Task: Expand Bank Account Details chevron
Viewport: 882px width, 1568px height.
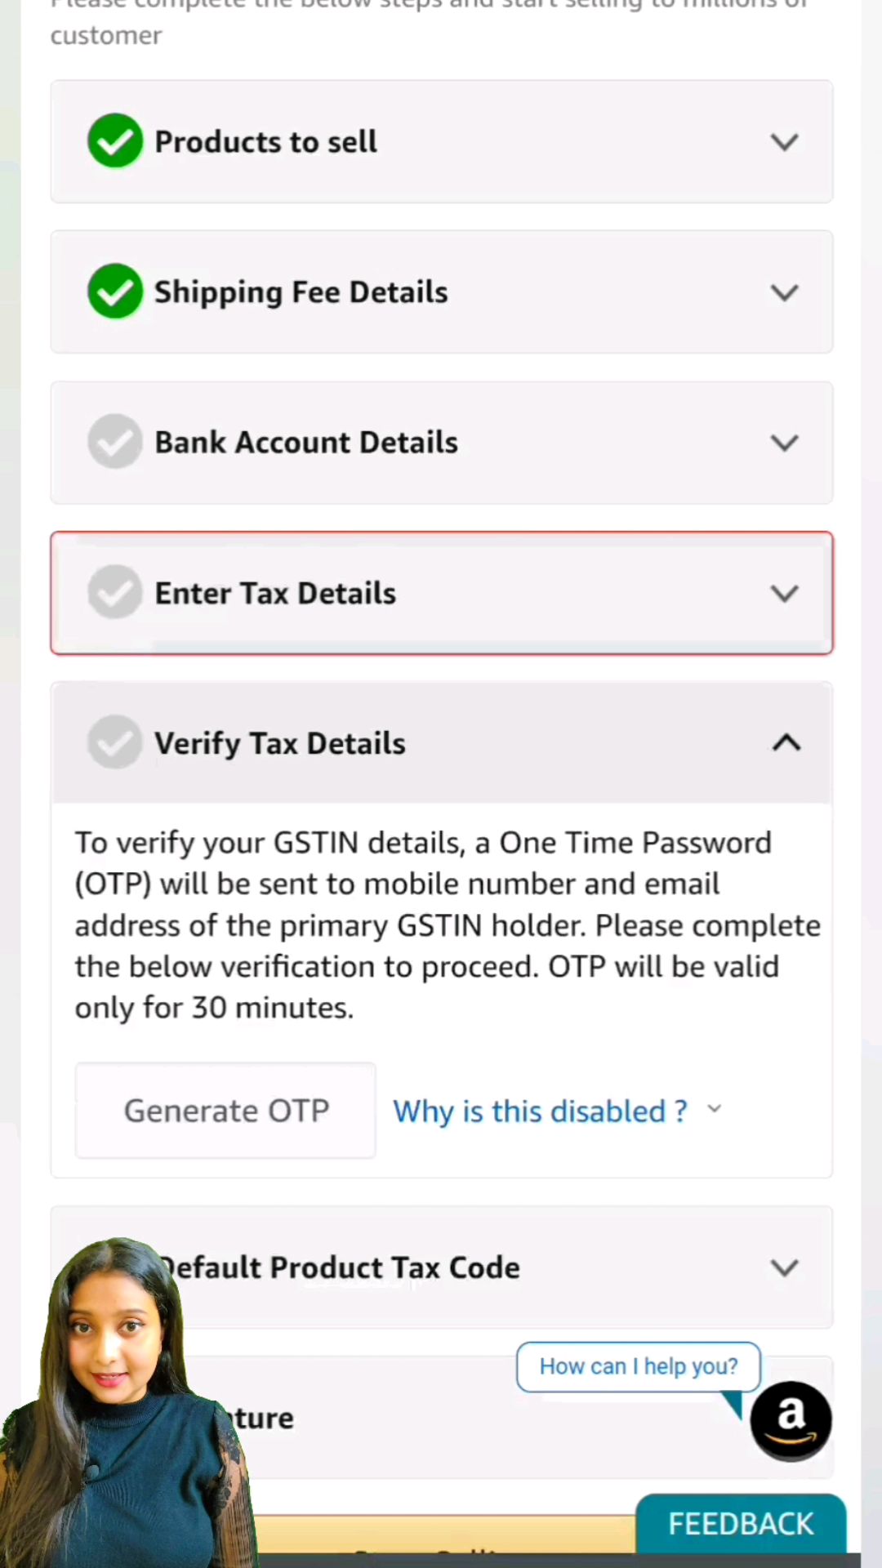Action: click(784, 443)
